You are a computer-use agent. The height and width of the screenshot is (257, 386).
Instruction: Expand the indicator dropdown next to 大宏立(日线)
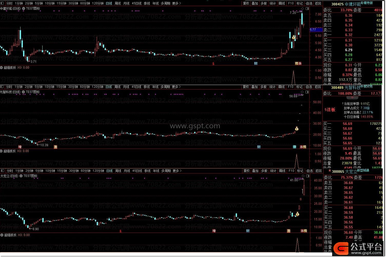(21, 176)
